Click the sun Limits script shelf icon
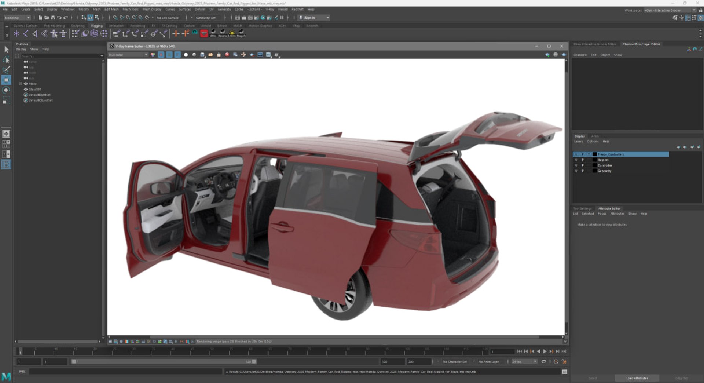This screenshot has width=704, height=383. click(232, 34)
